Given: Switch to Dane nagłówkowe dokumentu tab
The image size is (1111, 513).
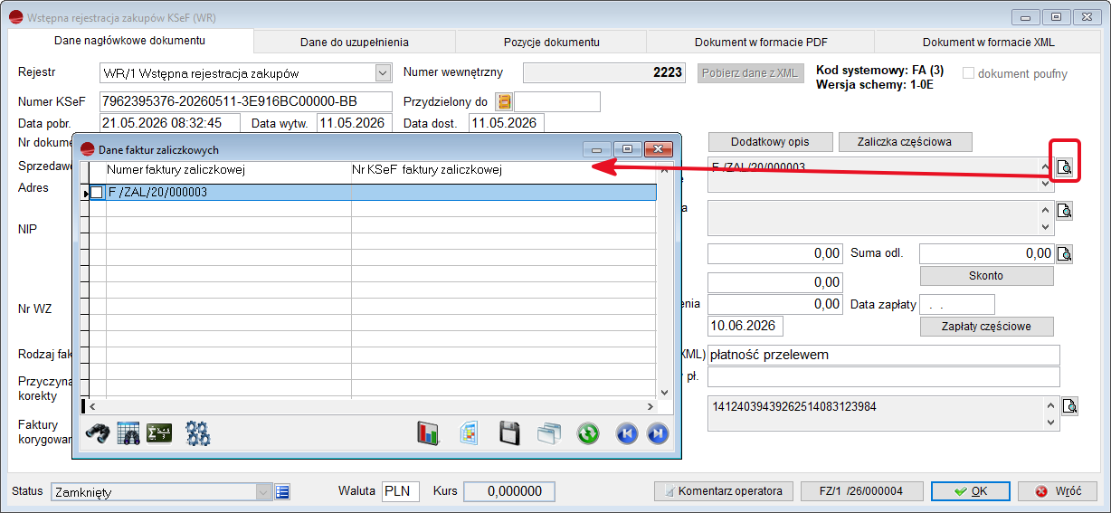Looking at the screenshot, I should point(130,41).
